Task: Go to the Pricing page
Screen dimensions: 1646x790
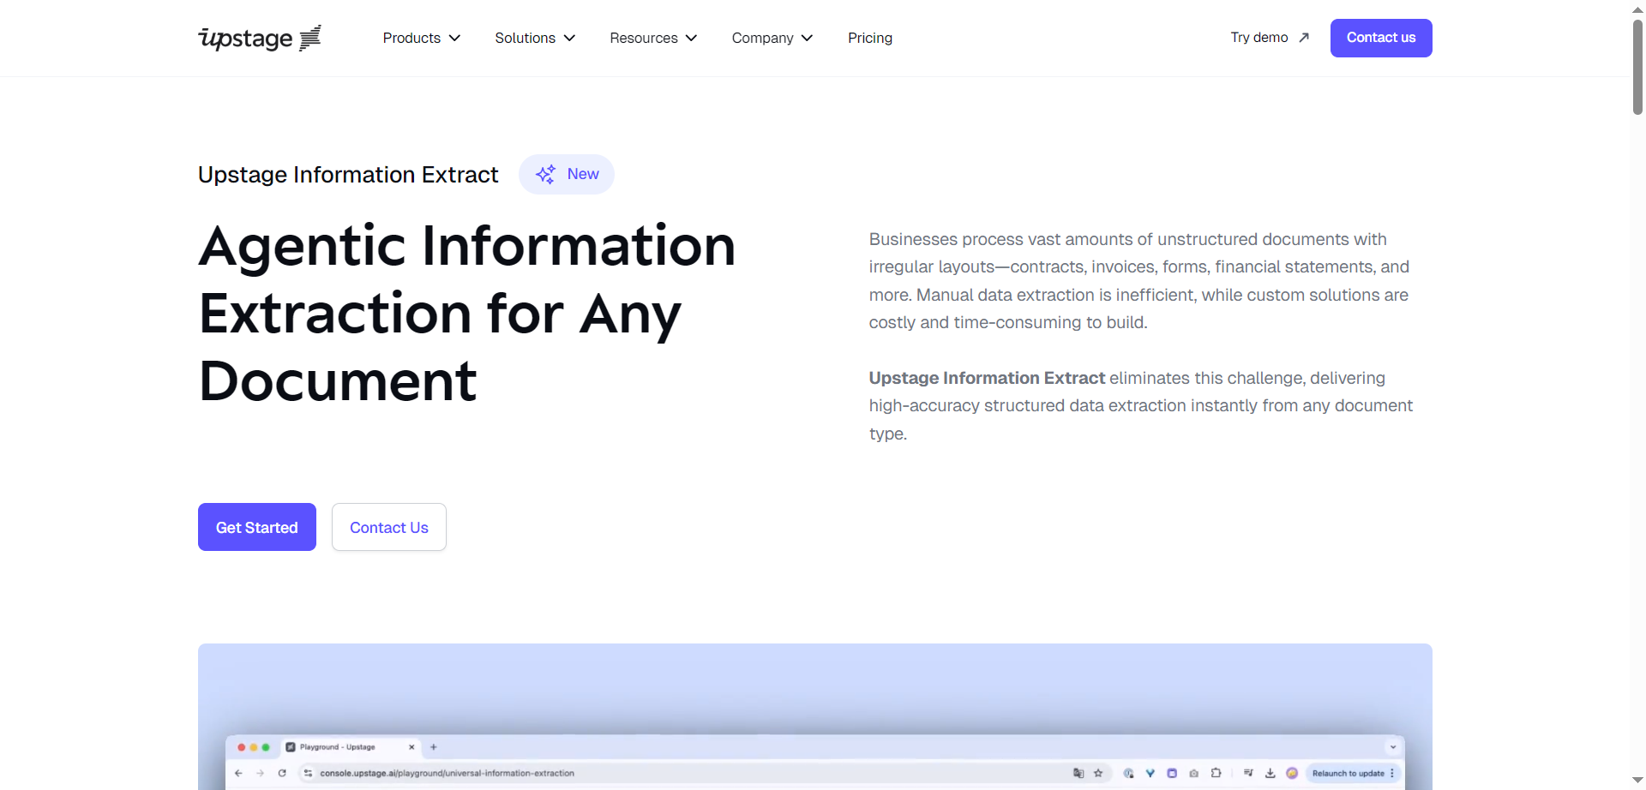Action: click(870, 38)
